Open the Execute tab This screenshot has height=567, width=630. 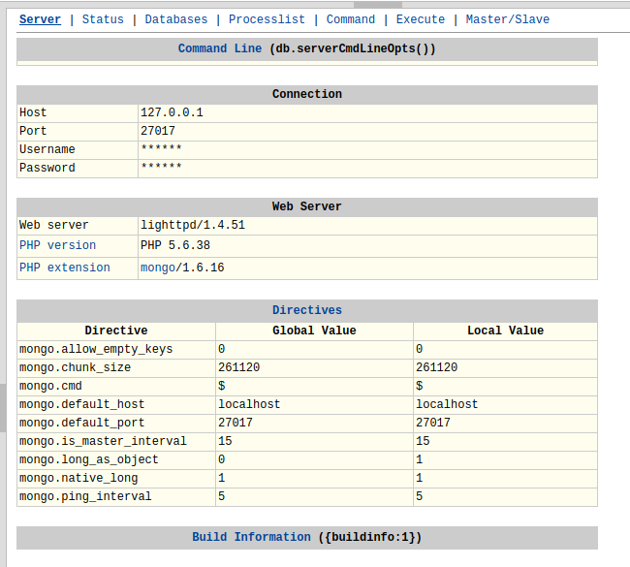(x=421, y=19)
